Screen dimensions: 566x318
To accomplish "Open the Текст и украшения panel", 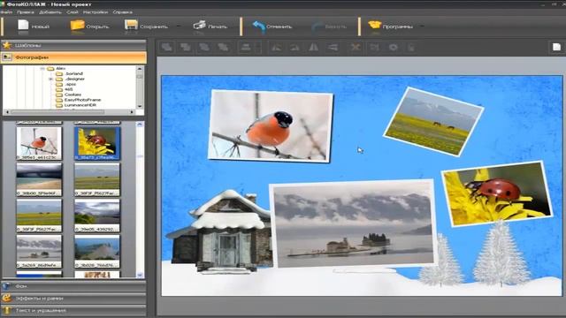I will point(73,310).
